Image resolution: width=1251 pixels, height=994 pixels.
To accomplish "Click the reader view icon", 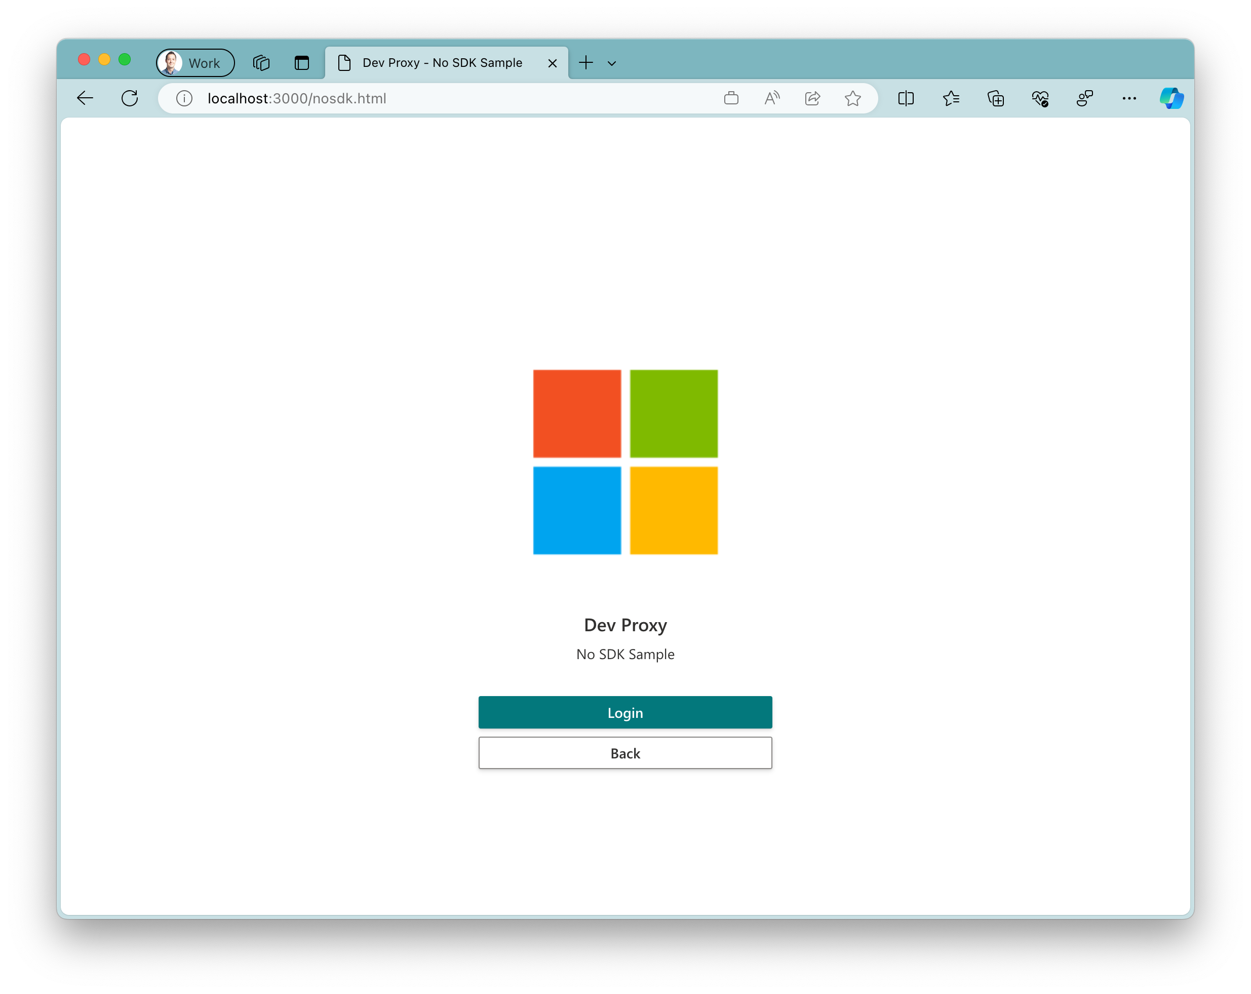I will pyautogui.click(x=773, y=98).
